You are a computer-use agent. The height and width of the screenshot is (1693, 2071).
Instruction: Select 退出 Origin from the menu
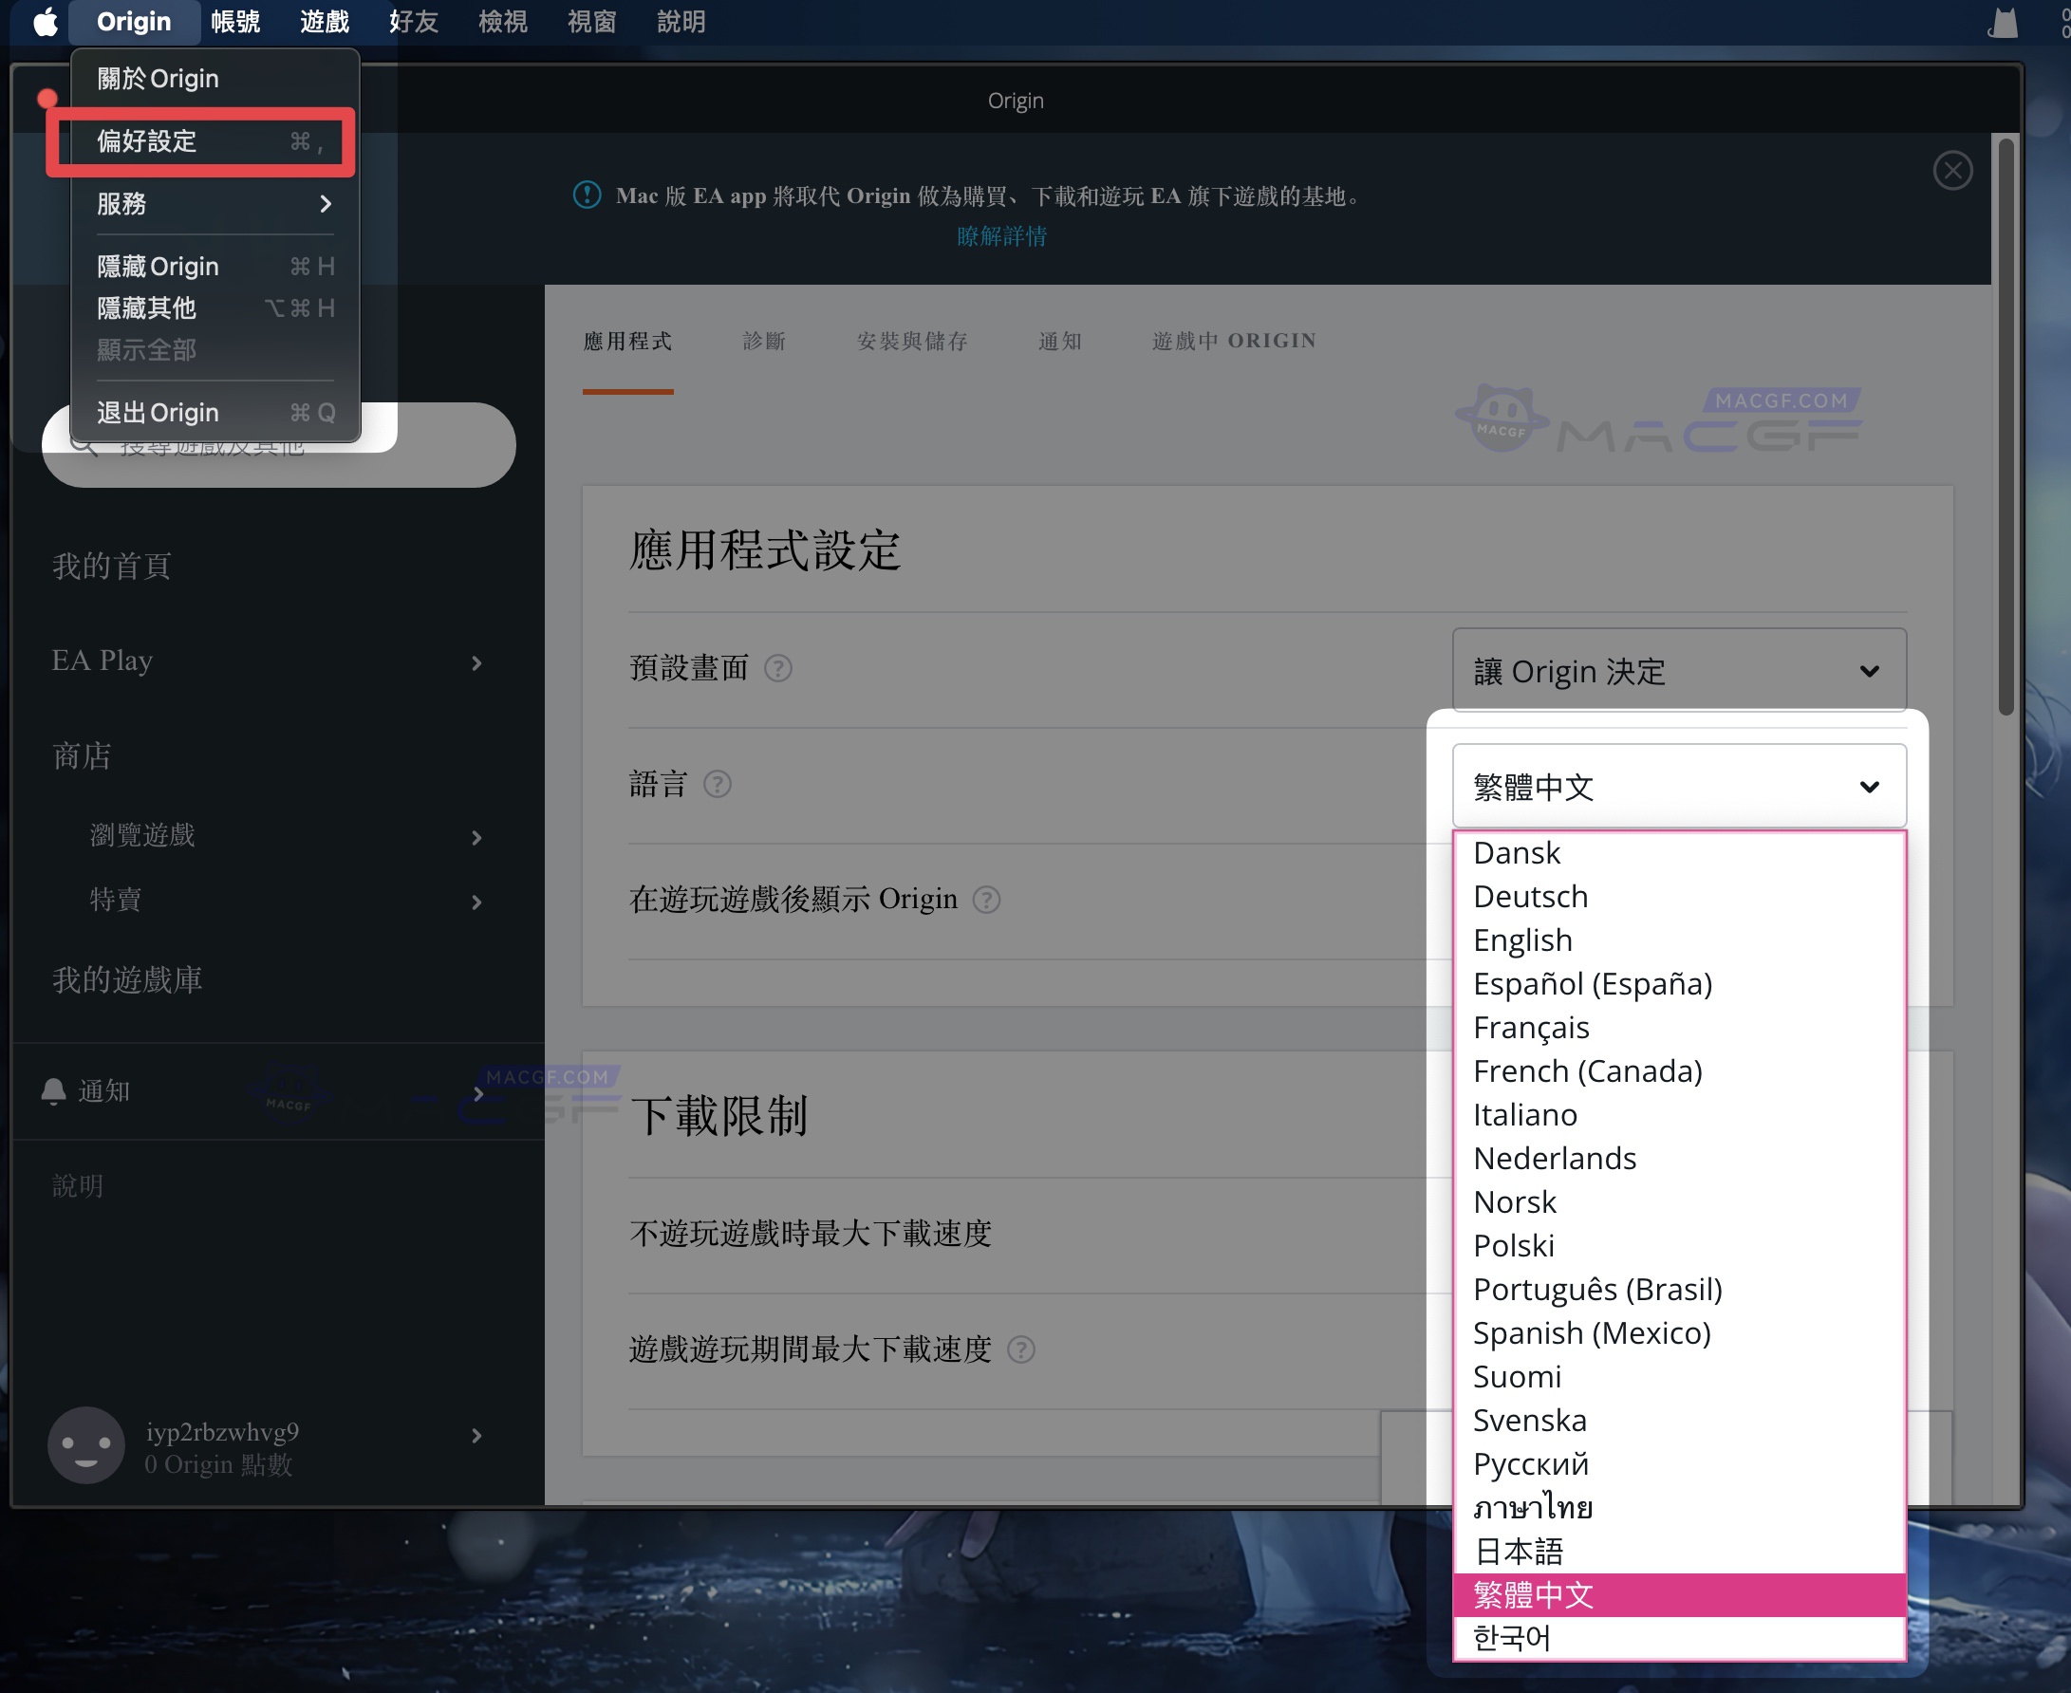click(159, 412)
